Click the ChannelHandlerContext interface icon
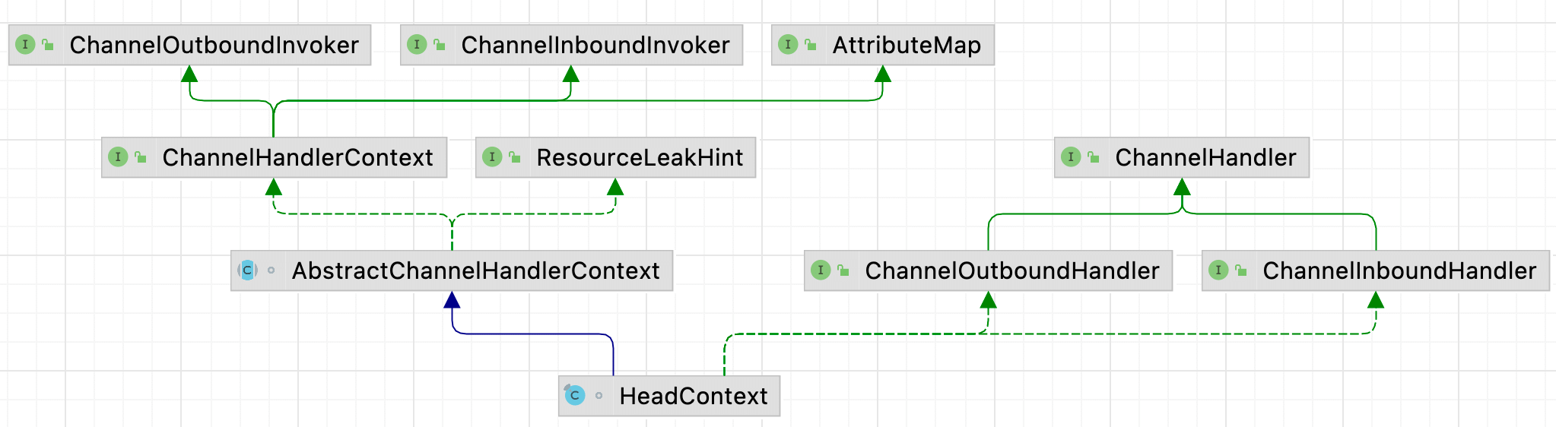The height and width of the screenshot is (427, 1556). pyautogui.click(x=118, y=157)
